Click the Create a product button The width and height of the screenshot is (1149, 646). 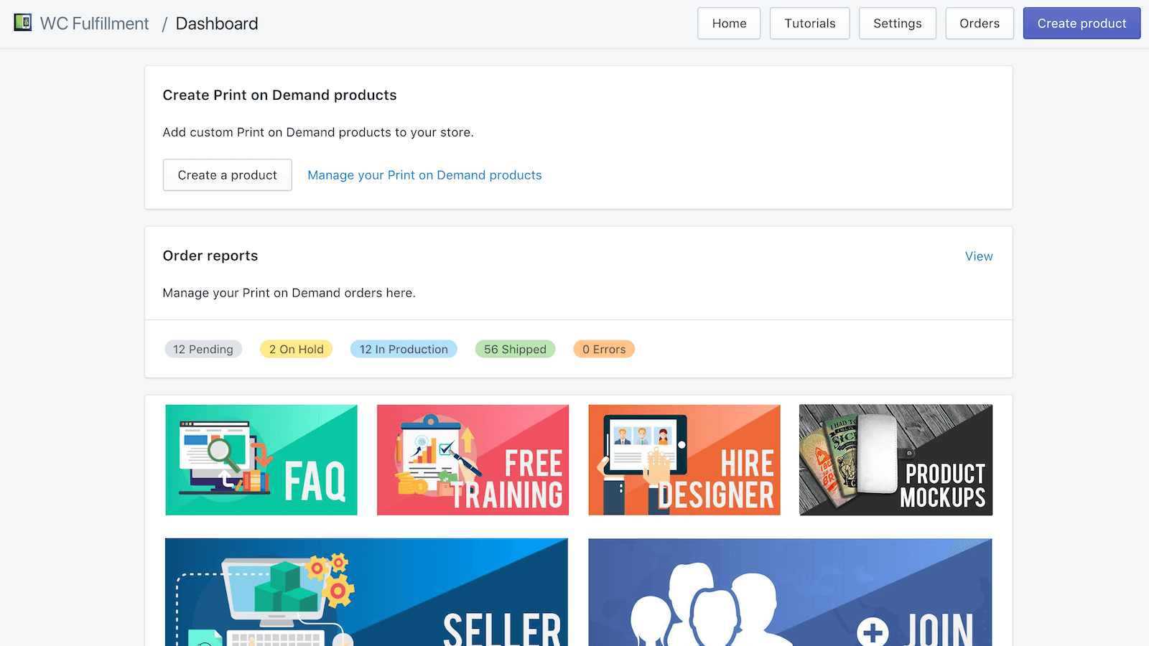227,175
